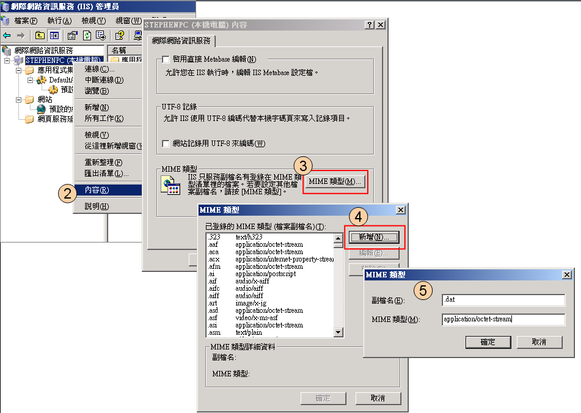Toggle the Show/Hide Console Tree icon
The image size is (581, 413).
(x=54, y=35)
